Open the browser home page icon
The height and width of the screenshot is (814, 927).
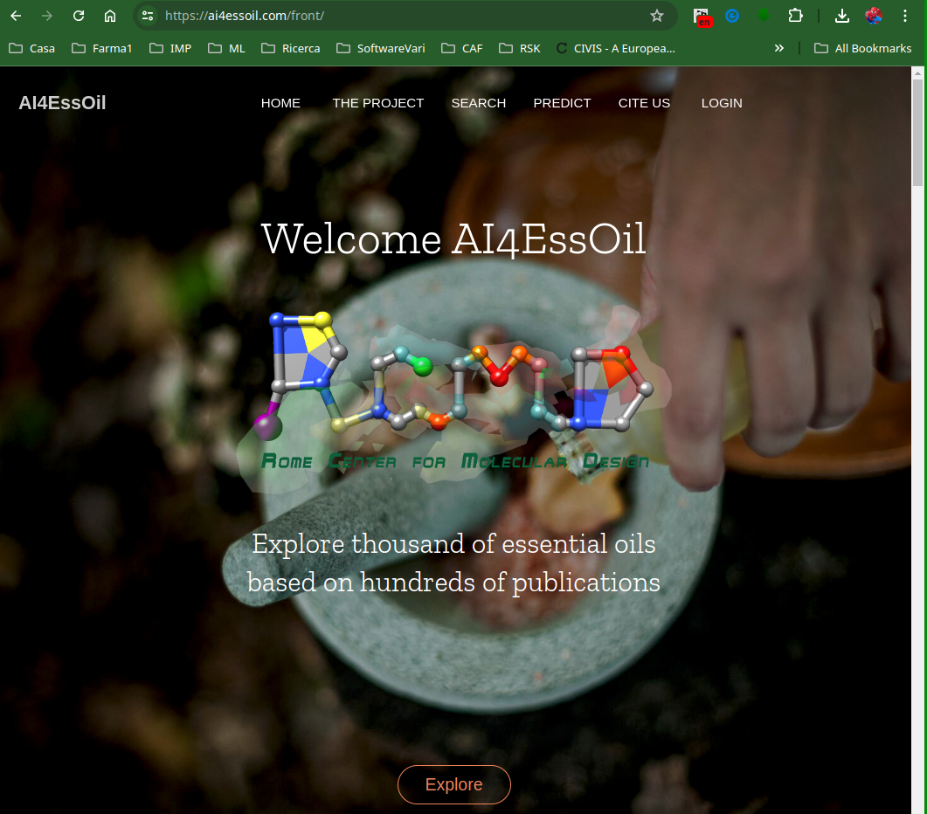point(110,16)
